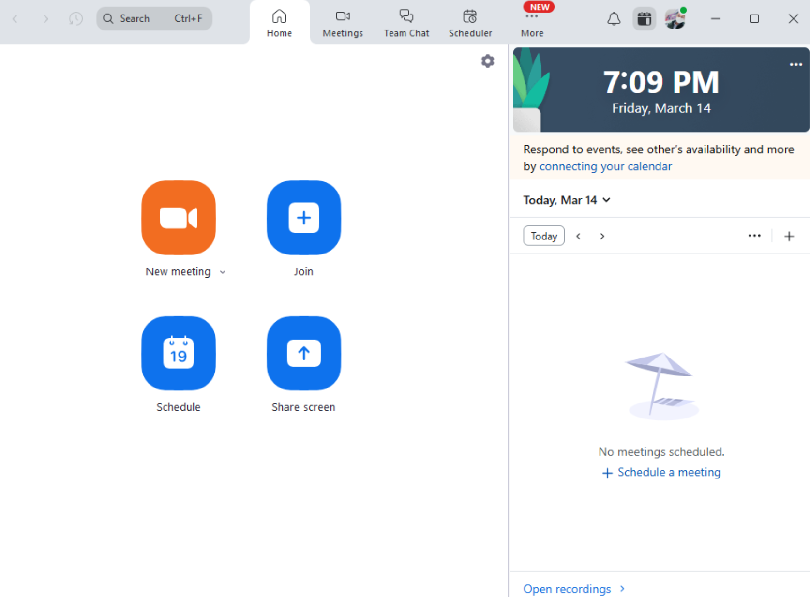Click the plus icon to add calendar event
810x597 pixels.
pyautogui.click(x=789, y=236)
